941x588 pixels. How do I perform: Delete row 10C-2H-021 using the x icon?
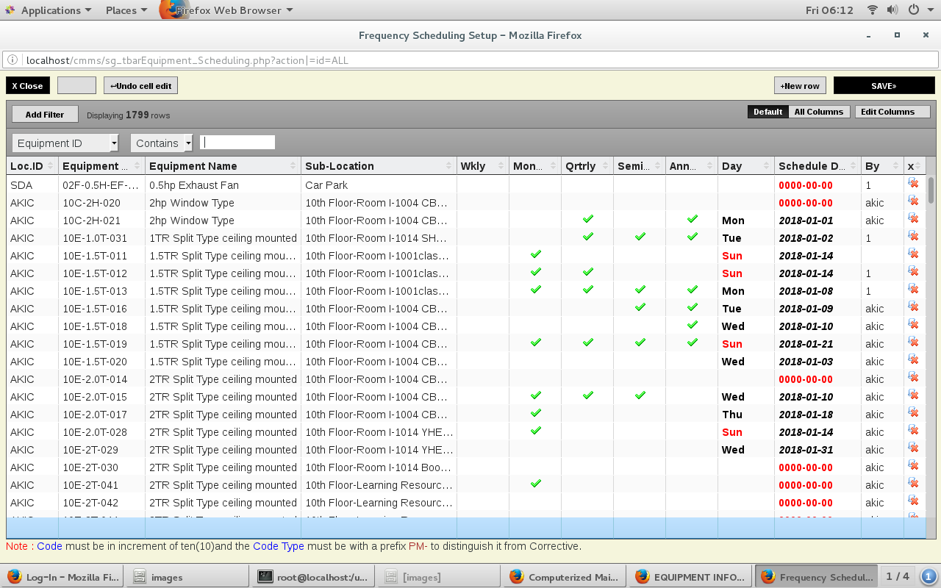[913, 219]
